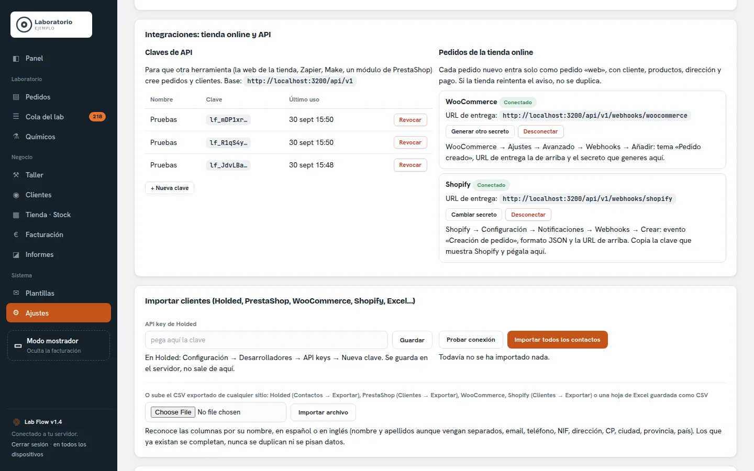
Task: Click Importar todos los contactos
Action: [557, 340]
